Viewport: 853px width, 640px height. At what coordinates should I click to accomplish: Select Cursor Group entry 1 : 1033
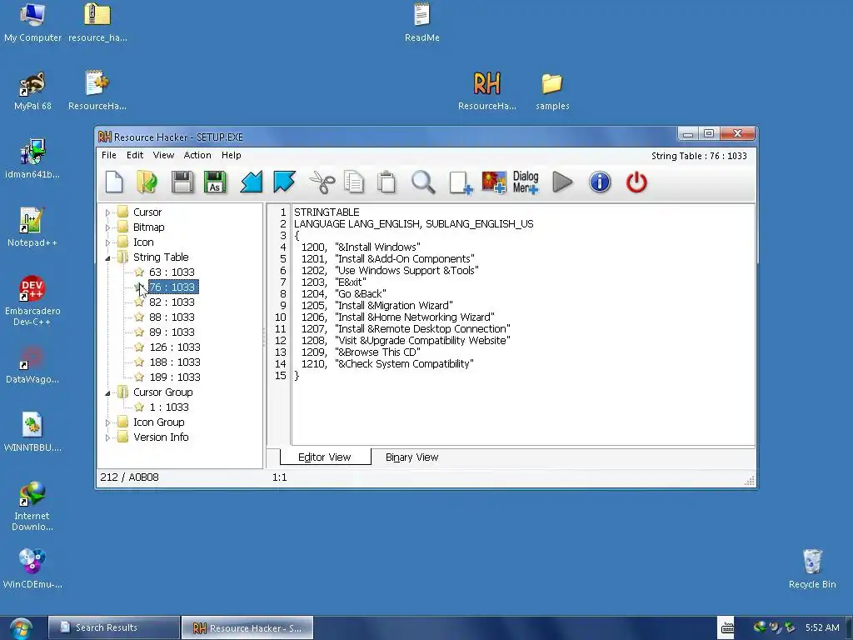pos(169,407)
